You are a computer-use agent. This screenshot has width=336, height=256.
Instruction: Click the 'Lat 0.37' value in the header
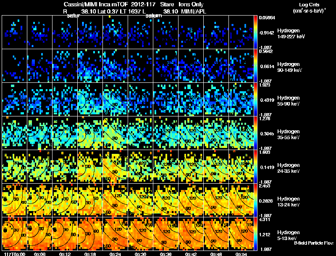[108, 11]
